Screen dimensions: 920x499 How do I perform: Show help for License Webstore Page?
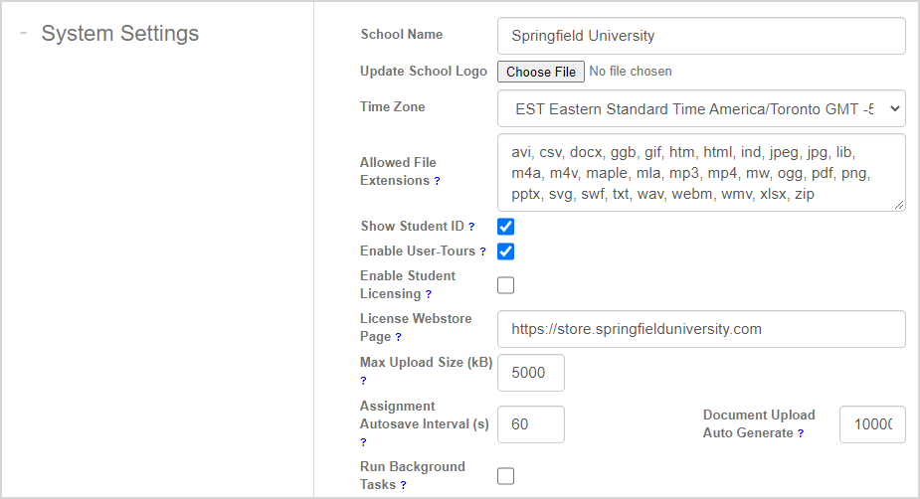(x=398, y=337)
